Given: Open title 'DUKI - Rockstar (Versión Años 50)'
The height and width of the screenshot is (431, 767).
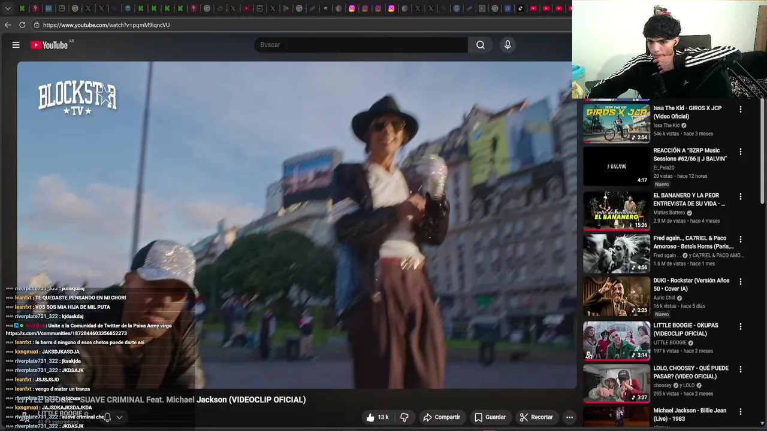Looking at the screenshot, I should click(x=691, y=285).
